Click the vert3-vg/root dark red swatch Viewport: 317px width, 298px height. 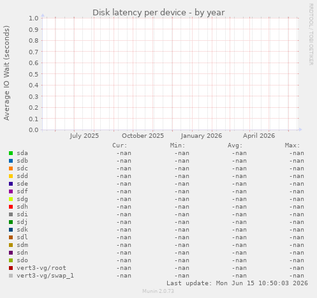click(x=11, y=268)
